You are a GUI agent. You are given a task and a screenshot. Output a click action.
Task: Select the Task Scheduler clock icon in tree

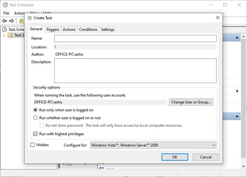[5, 30]
